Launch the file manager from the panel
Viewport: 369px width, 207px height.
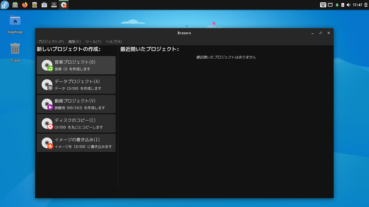click(15, 5)
